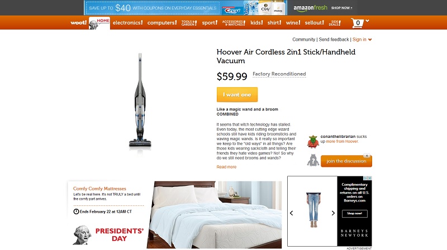Viewport: 447px width, 250px height.
Task: Go to the wine! section
Action: coord(293,22)
